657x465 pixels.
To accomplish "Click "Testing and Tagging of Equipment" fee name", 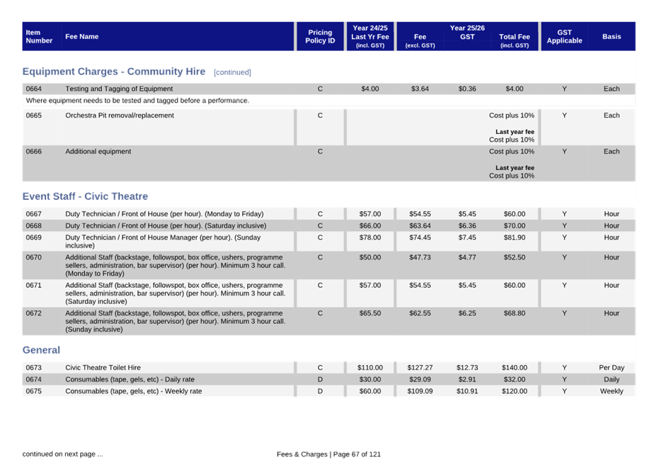I will pos(119,89).
